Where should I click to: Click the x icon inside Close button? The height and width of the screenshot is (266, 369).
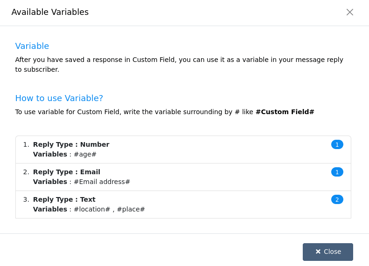pyautogui.click(x=318, y=252)
